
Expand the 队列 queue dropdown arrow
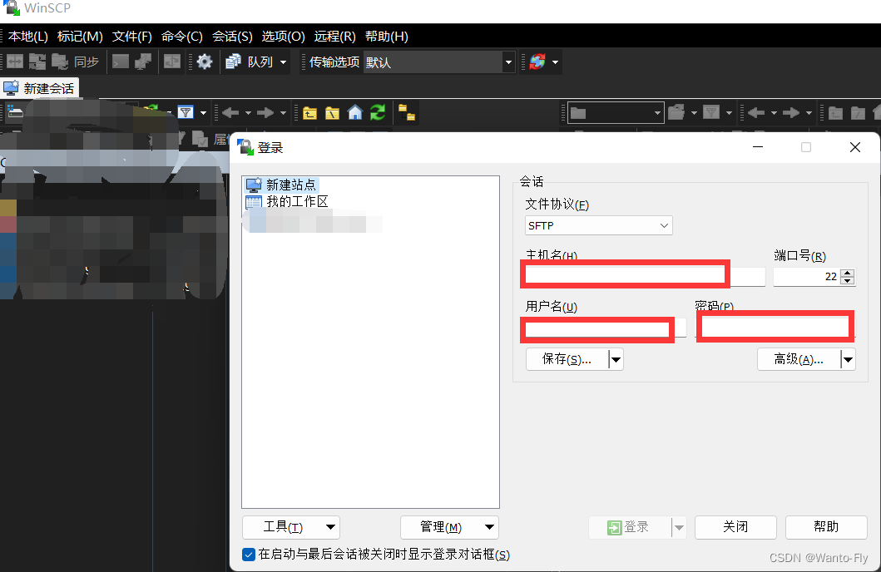283,62
